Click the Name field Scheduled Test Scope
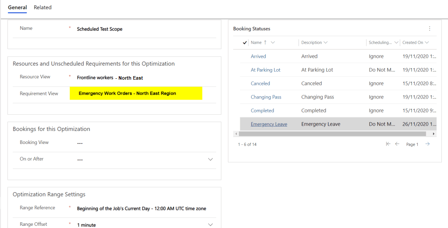 (x=100, y=29)
